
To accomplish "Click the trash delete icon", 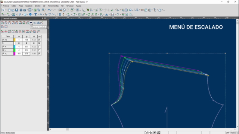I will 60,15.
